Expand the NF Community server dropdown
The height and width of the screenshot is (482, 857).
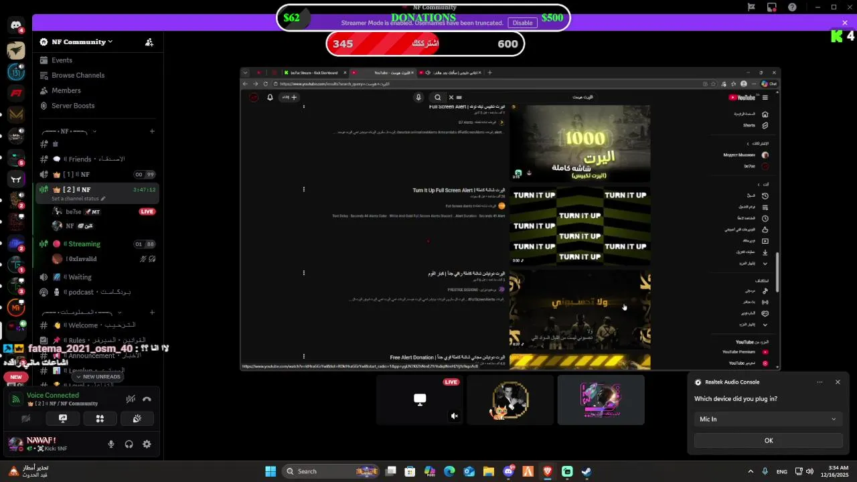[82, 42]
